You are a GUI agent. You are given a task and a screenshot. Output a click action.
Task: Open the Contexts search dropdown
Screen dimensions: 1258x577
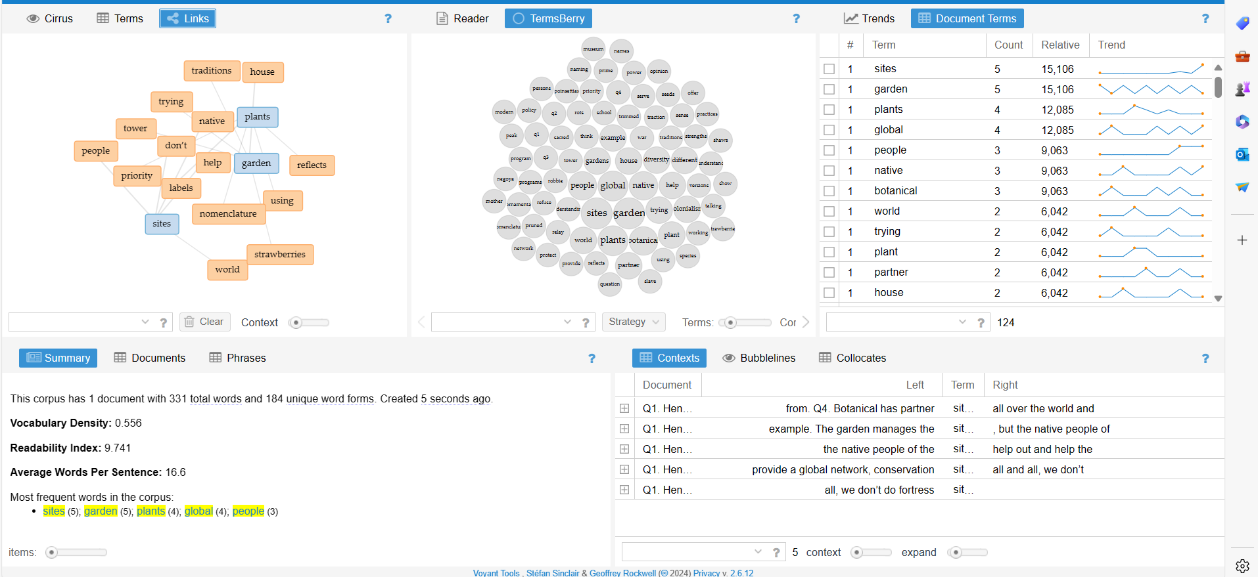tap(758, 552)
